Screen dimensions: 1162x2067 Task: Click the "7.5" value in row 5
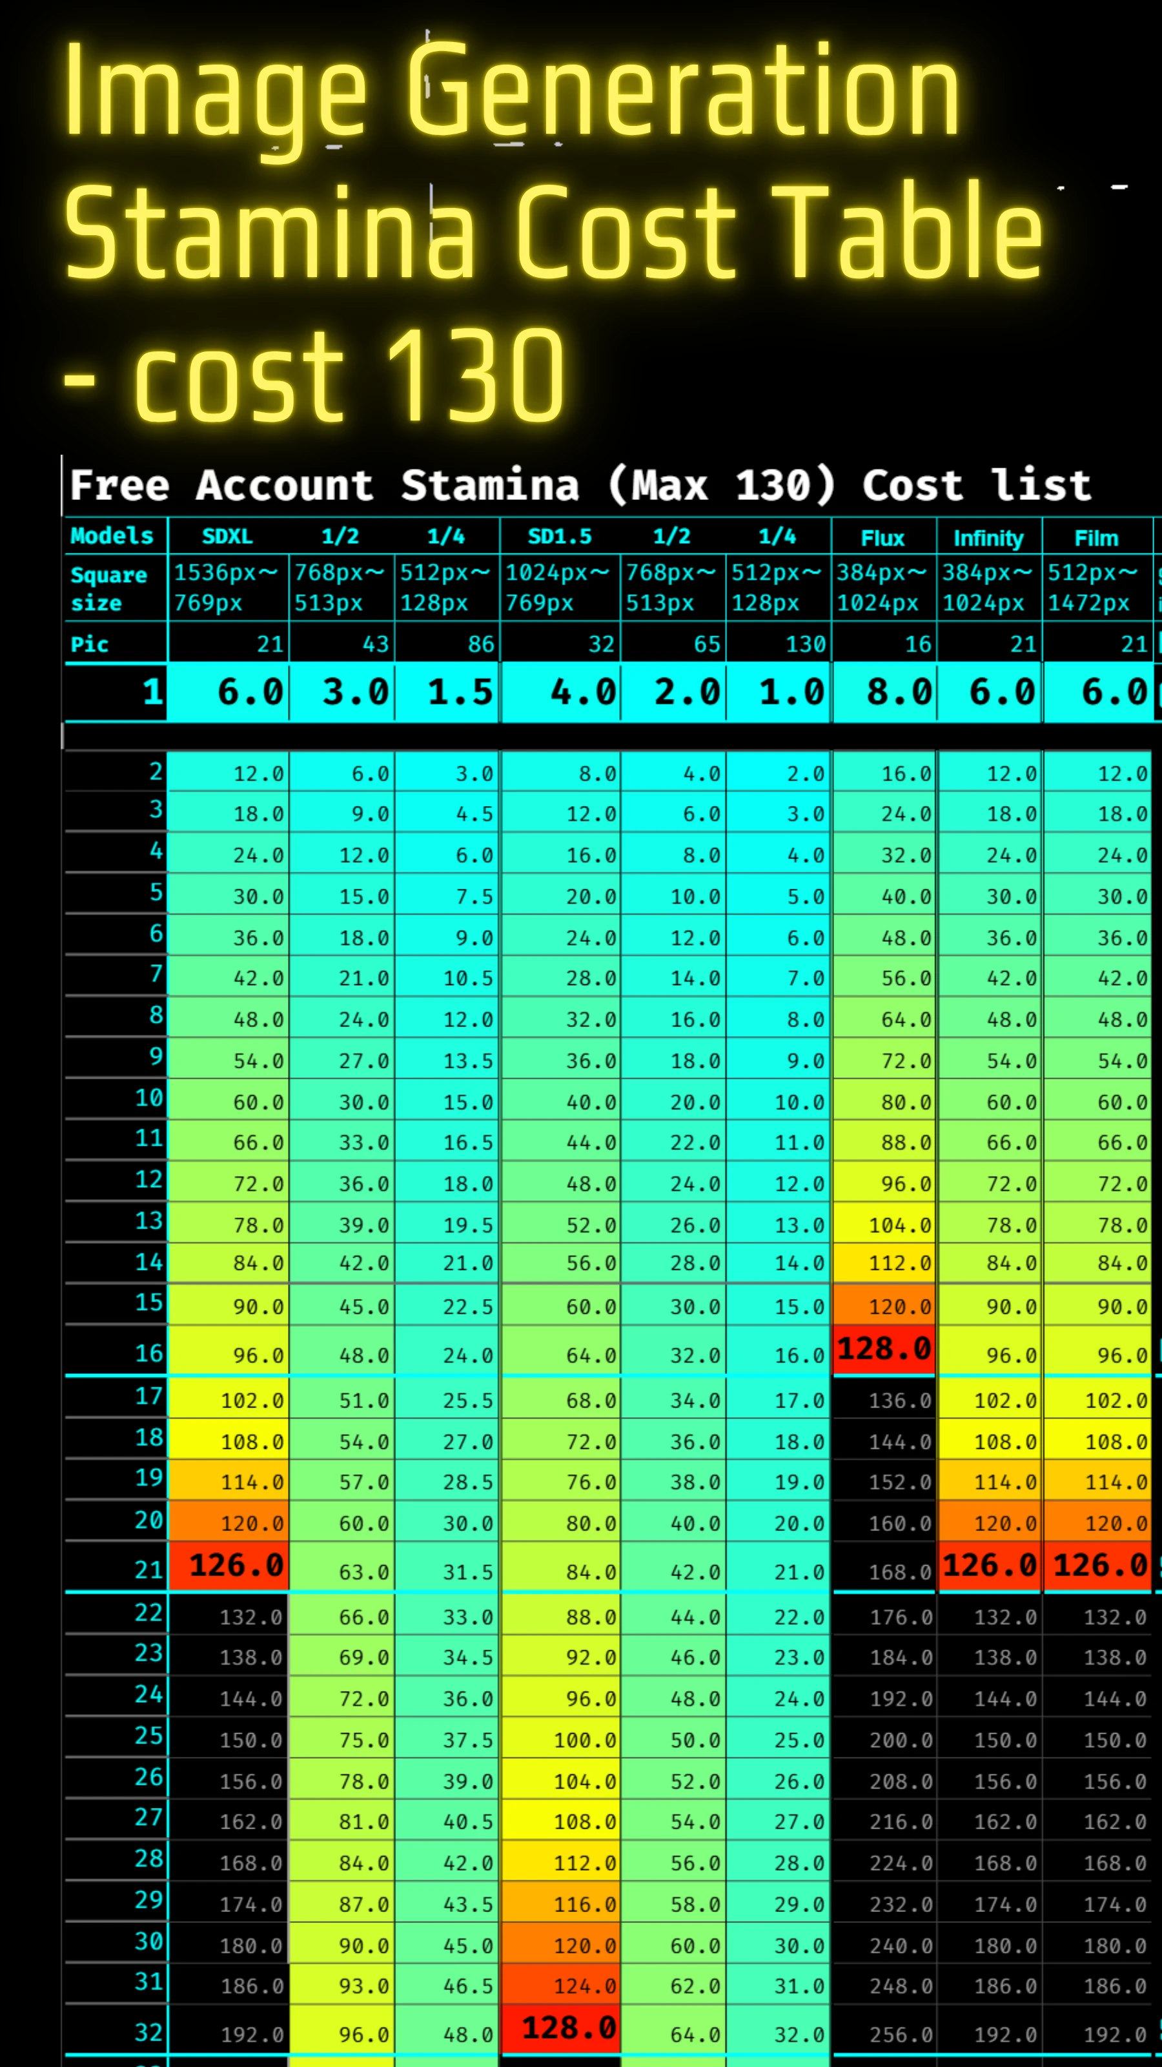point(474,897)
